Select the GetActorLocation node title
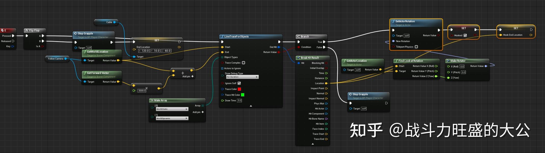This screenshot has height=153, width=545. coord(357,61)
